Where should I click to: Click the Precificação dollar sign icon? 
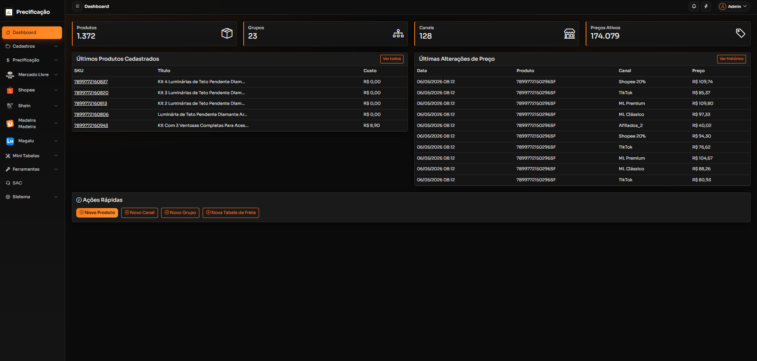click(x=8, y=60)
